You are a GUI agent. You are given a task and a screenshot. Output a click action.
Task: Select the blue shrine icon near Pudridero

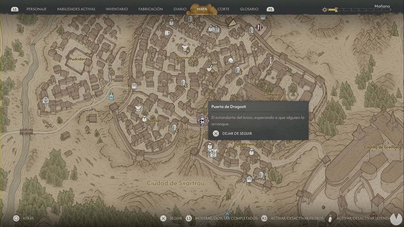pyautogui.click(x=111, y=96)
